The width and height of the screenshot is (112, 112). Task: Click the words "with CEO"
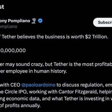(x=10, y=85)
